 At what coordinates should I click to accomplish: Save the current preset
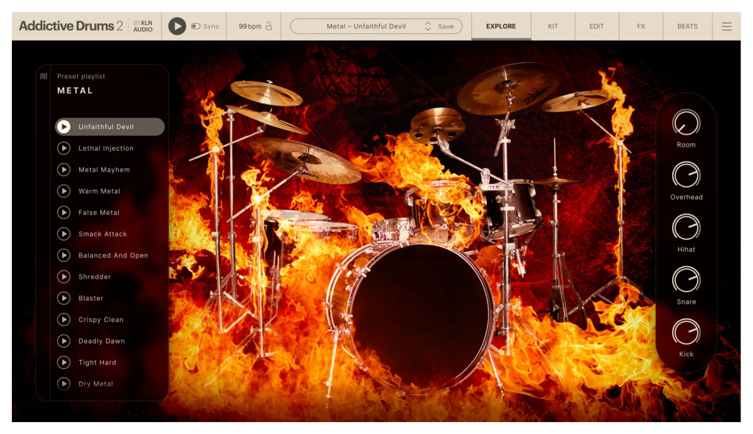pyautogui.click(x=446, y=26)
